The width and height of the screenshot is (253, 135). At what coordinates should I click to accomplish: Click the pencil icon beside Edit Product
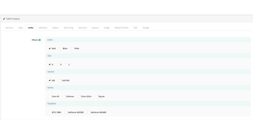4,19
